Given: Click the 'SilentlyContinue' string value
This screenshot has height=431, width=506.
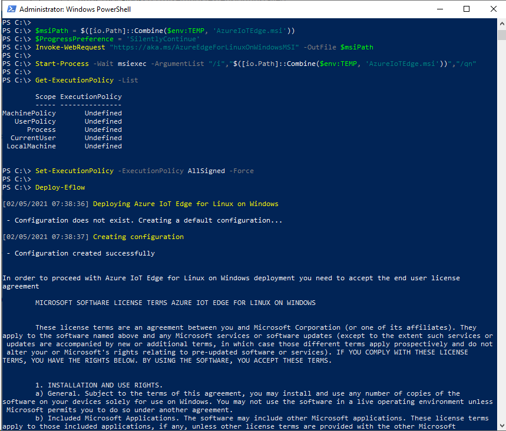Looking at the screenshot, I should point(163,39).
